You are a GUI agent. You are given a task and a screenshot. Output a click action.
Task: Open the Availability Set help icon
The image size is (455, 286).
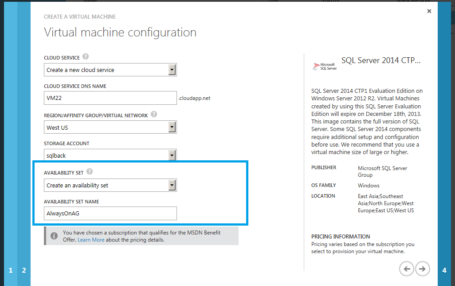[90, 171]
